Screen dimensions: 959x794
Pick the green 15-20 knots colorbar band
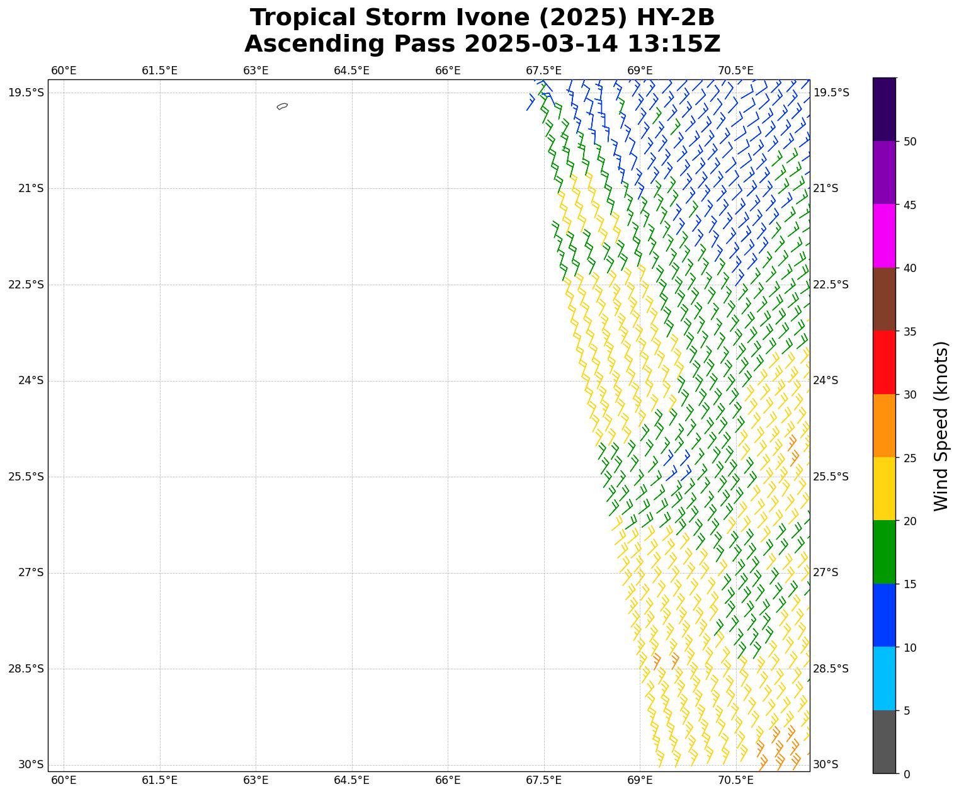coord(884,552)
